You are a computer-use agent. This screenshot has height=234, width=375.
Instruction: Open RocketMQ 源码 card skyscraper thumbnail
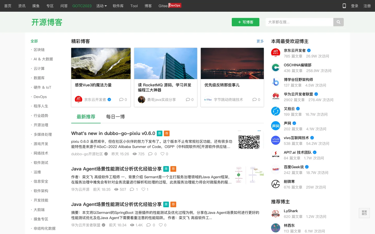point(166,63)
